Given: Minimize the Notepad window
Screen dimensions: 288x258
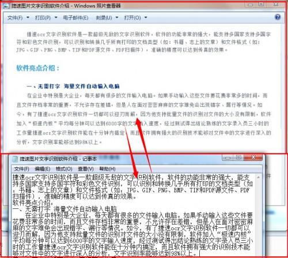Looking at the screenshot, I should (228, 158).
